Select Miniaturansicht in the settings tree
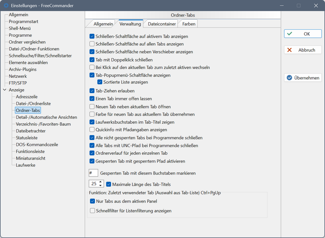 (30, 158)
